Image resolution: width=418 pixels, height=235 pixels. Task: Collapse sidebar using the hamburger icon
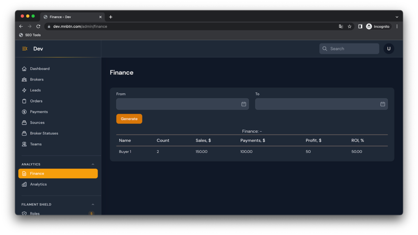point(24,49)
